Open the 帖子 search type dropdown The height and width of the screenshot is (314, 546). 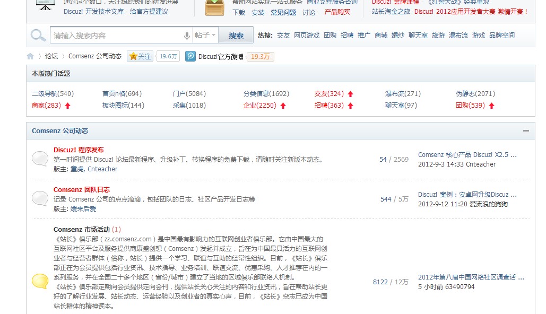pyautogui.click(x=205, y=35)
